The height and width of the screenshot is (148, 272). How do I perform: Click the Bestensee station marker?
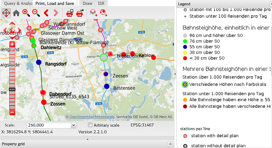pos(107,86)
